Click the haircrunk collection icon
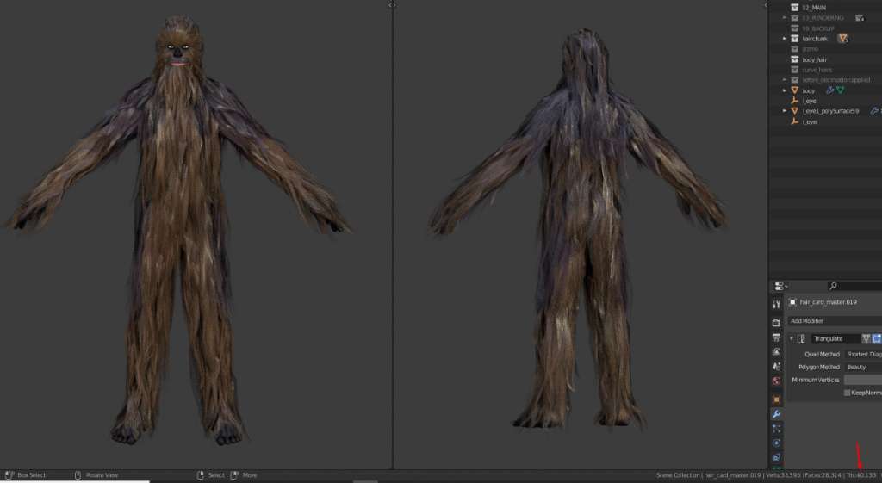 (x=795, y=38)
